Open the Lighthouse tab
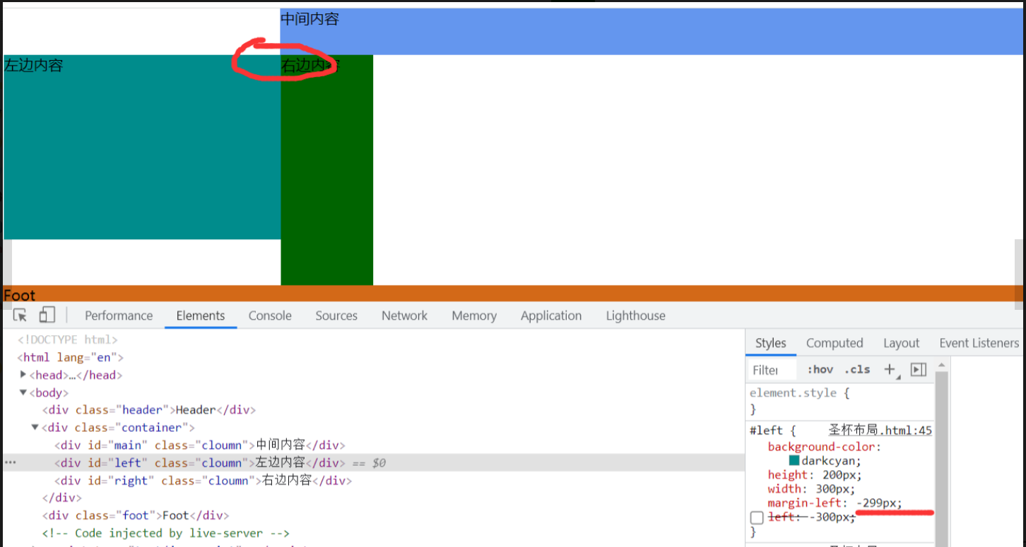The height and width of the screenshot is (547, 1026). pos(635,315)
